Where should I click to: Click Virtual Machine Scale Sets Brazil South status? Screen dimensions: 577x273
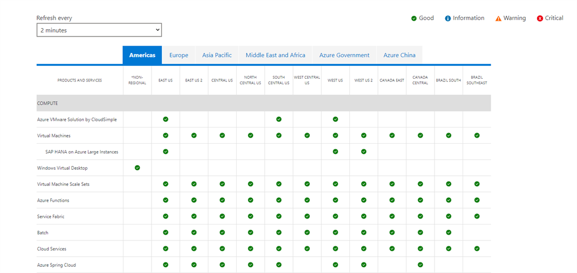pos(449,184)
